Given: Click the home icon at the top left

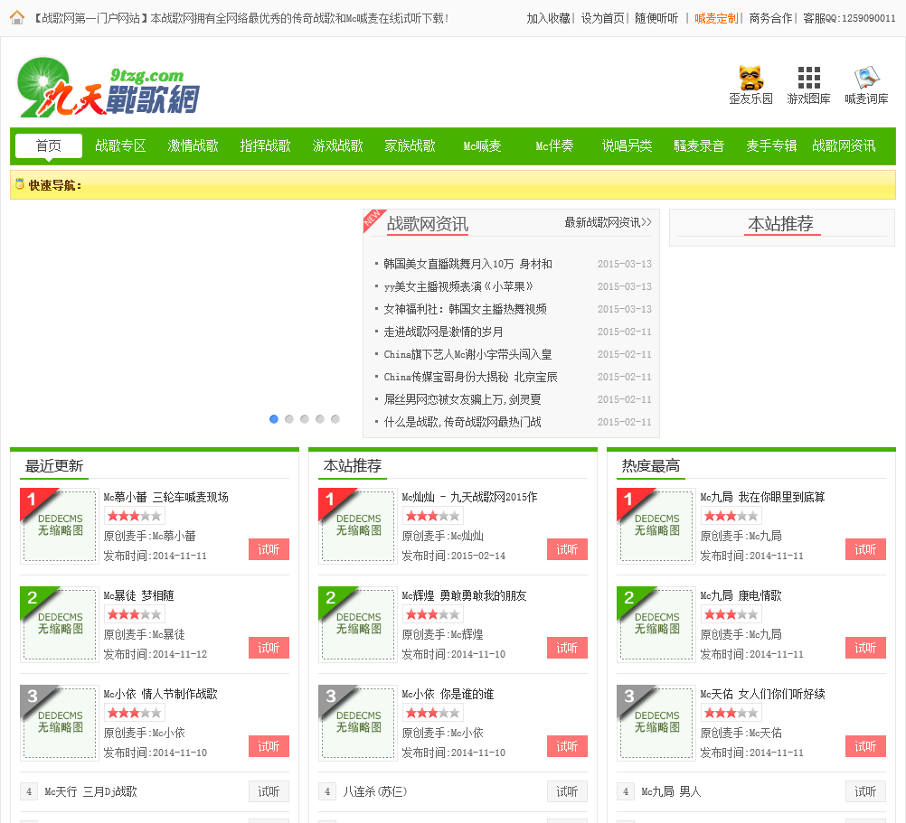Looking at the screenshot, I should tap(17, 18).
